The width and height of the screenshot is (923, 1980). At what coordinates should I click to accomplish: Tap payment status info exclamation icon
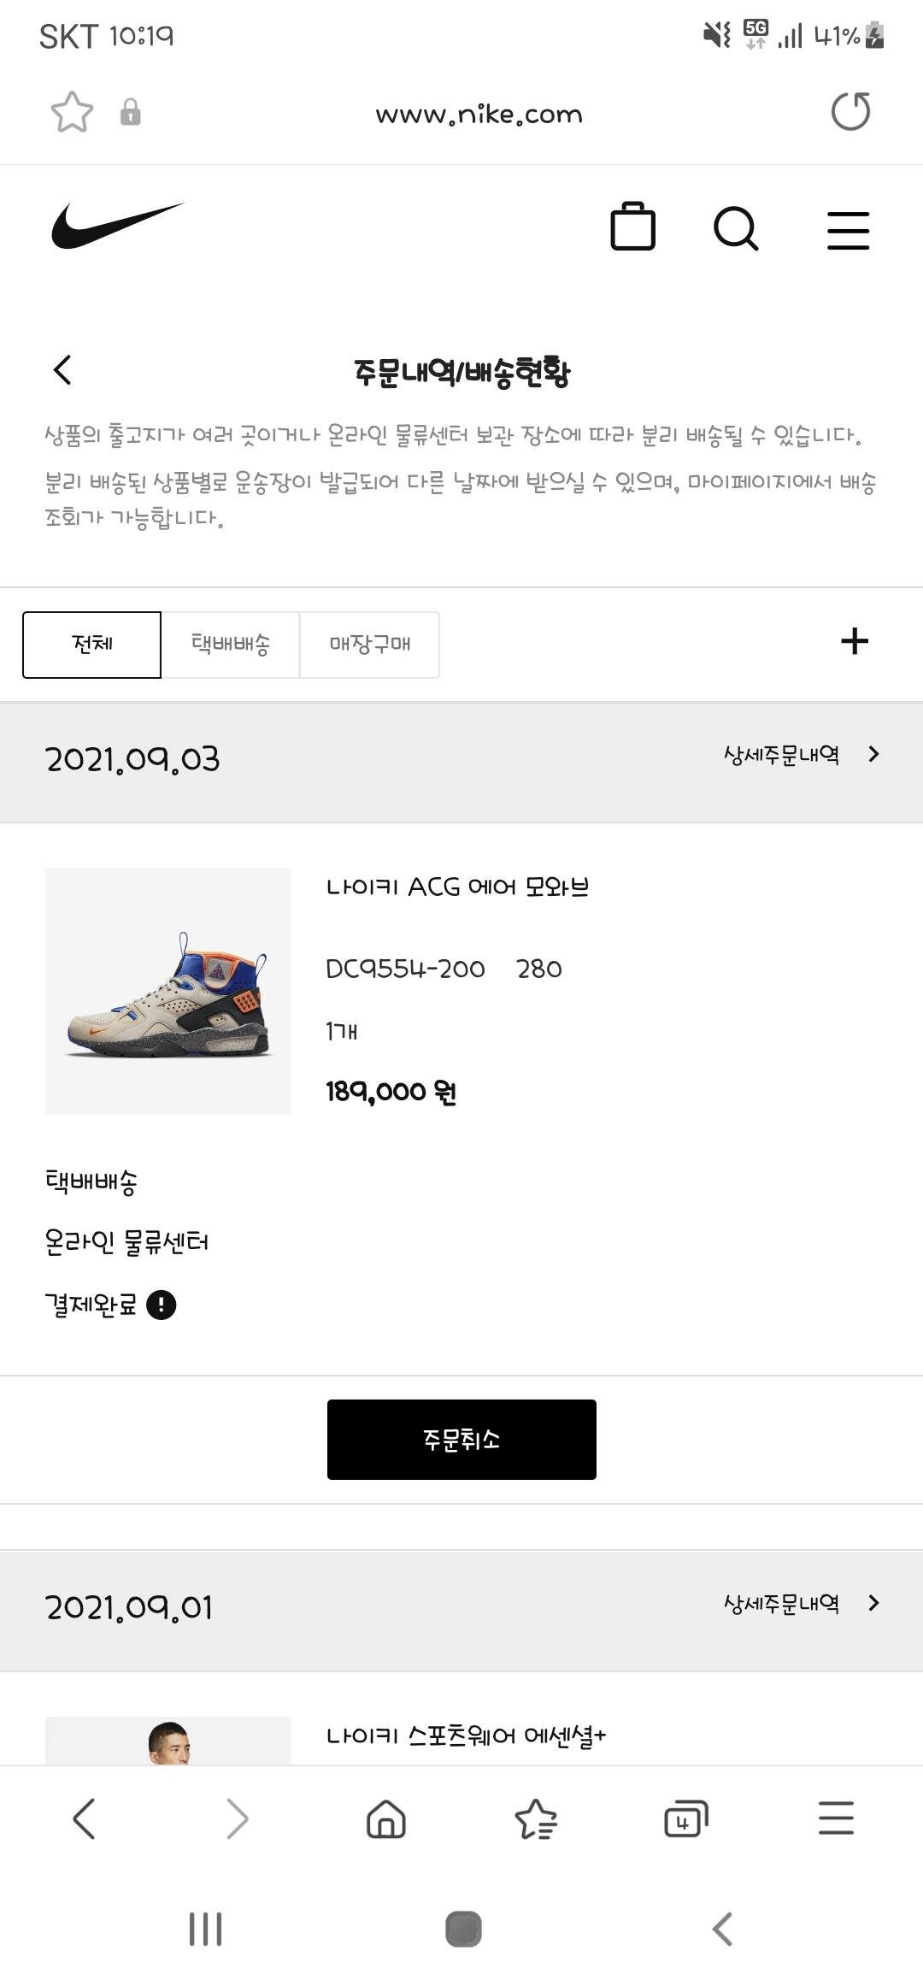click(162, 1305)
